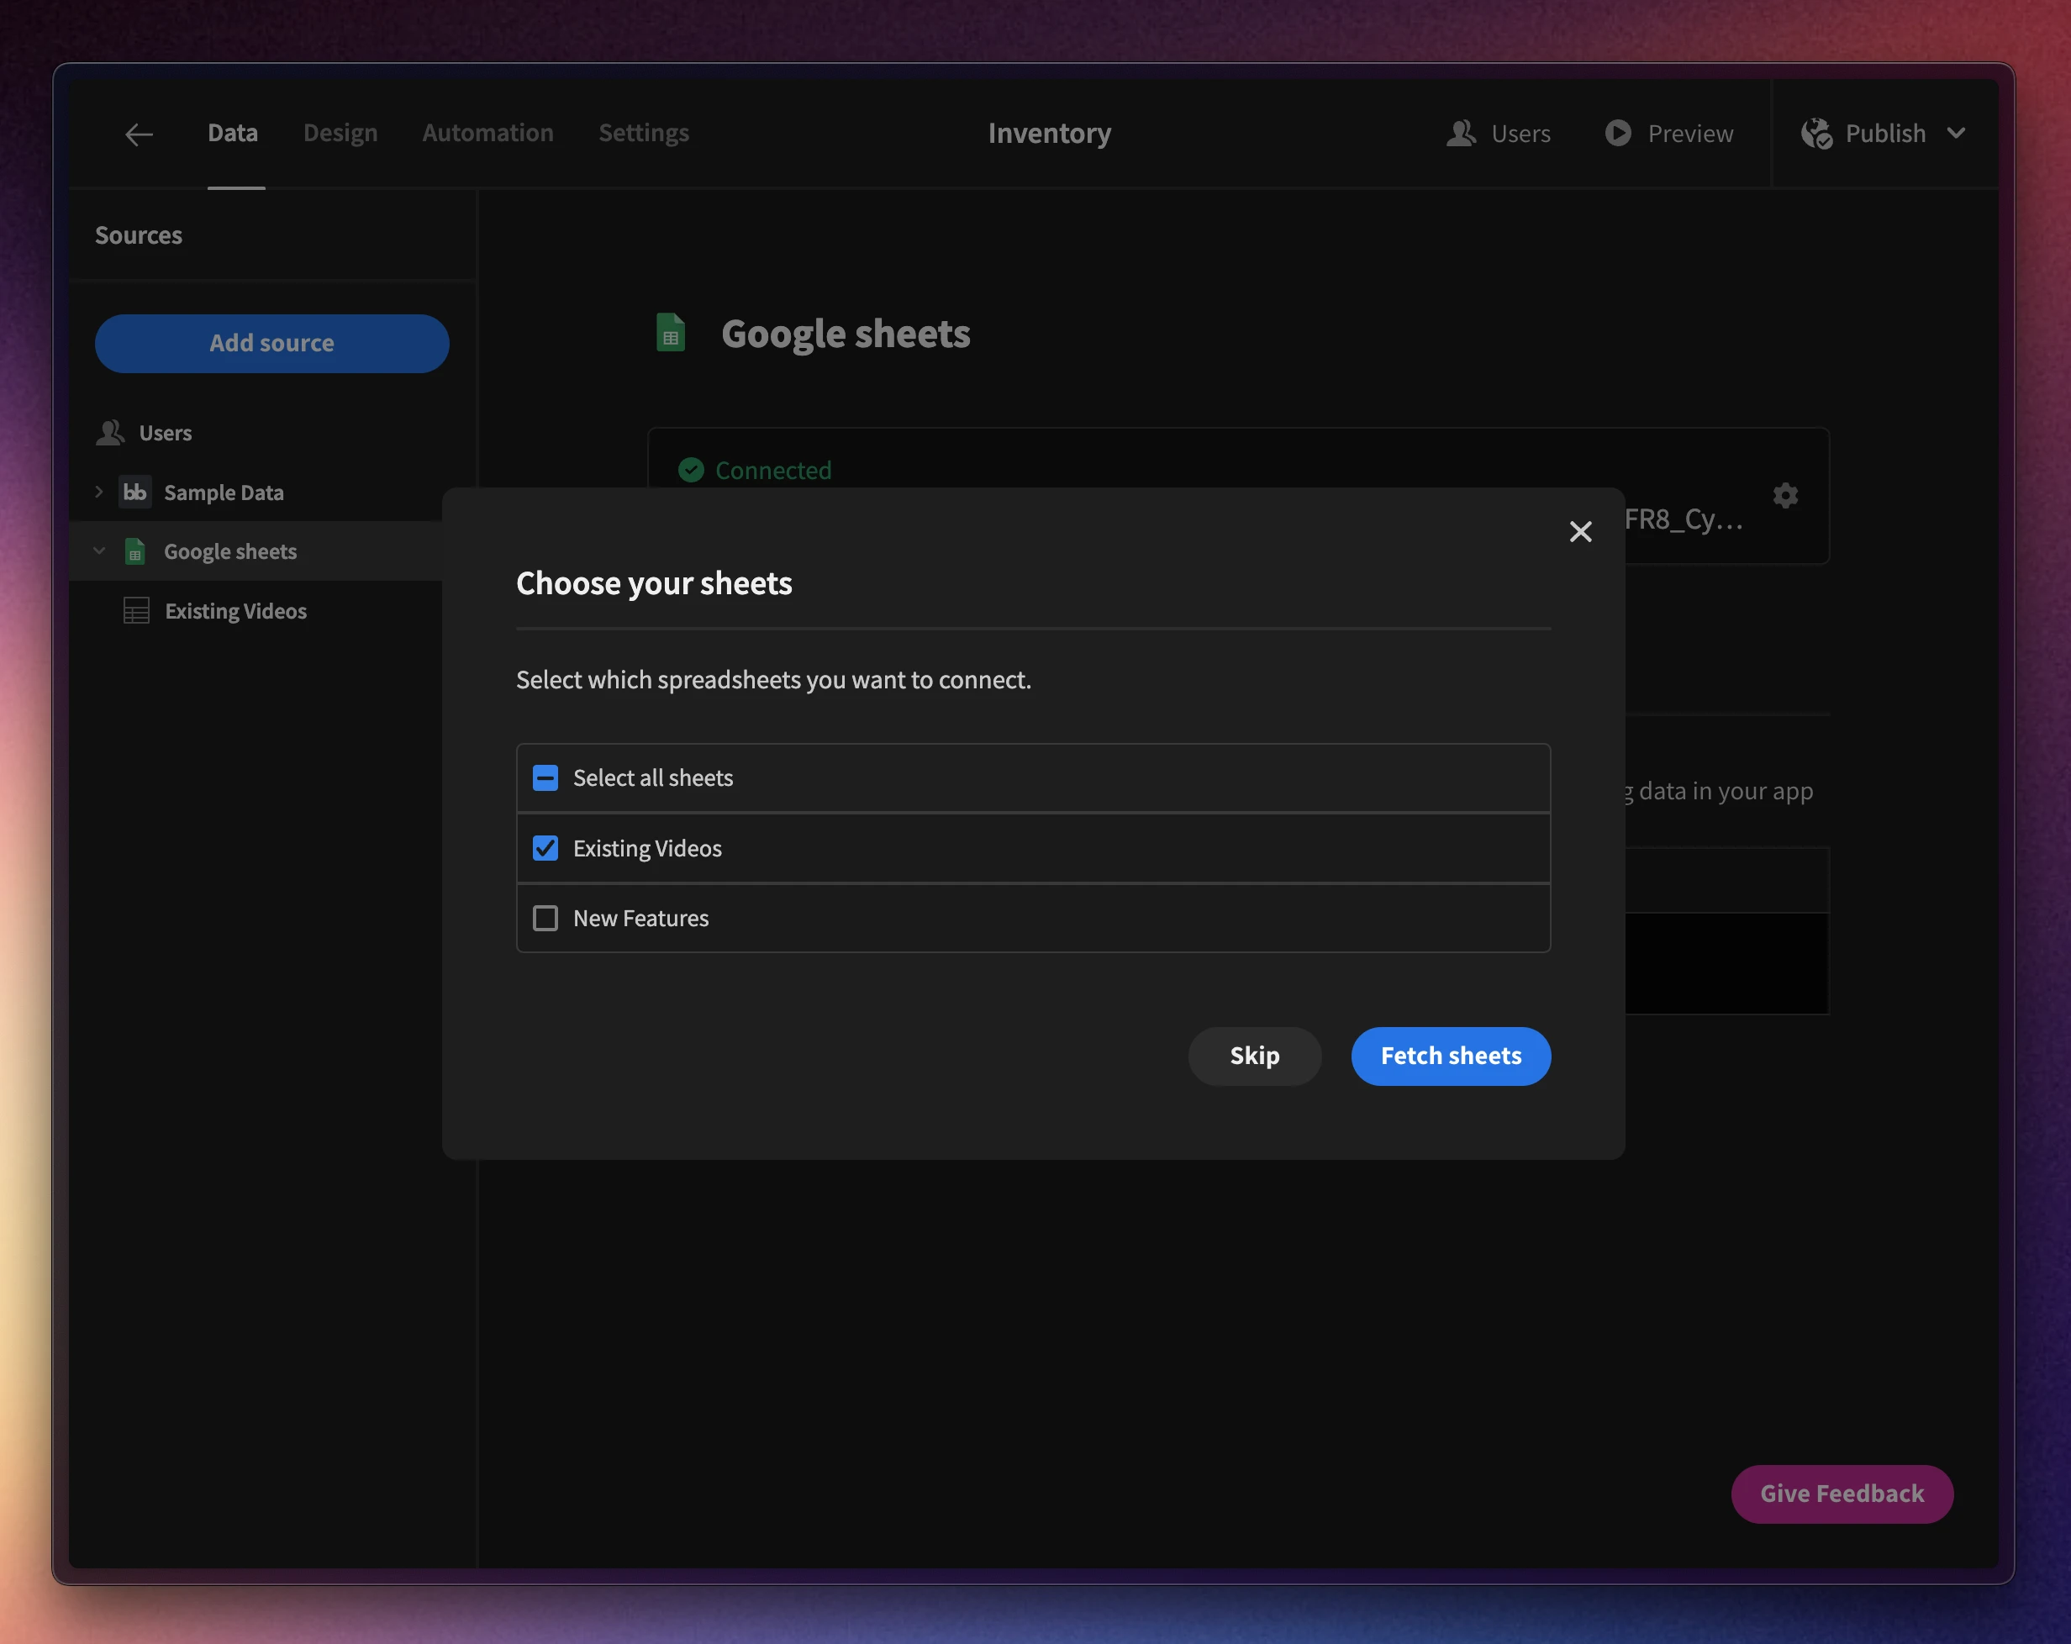Toggle Select all sheets checkbox

(545, 777)
